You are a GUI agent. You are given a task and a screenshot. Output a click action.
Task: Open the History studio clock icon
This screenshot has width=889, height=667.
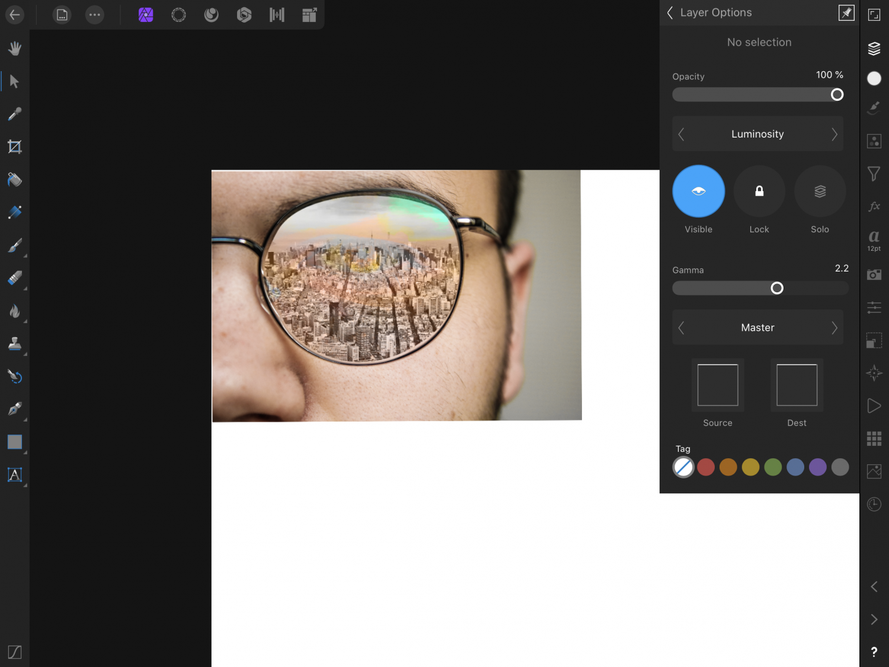click(x=874, y=504)
